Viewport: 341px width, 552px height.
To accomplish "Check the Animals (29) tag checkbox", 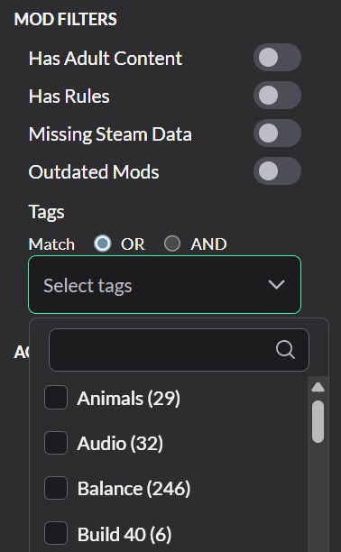I will pos(56,398).
